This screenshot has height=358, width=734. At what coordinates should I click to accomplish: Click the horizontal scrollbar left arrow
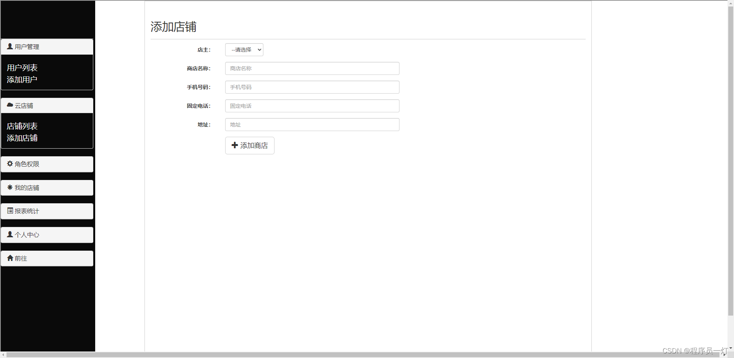(x=3, y=355)
